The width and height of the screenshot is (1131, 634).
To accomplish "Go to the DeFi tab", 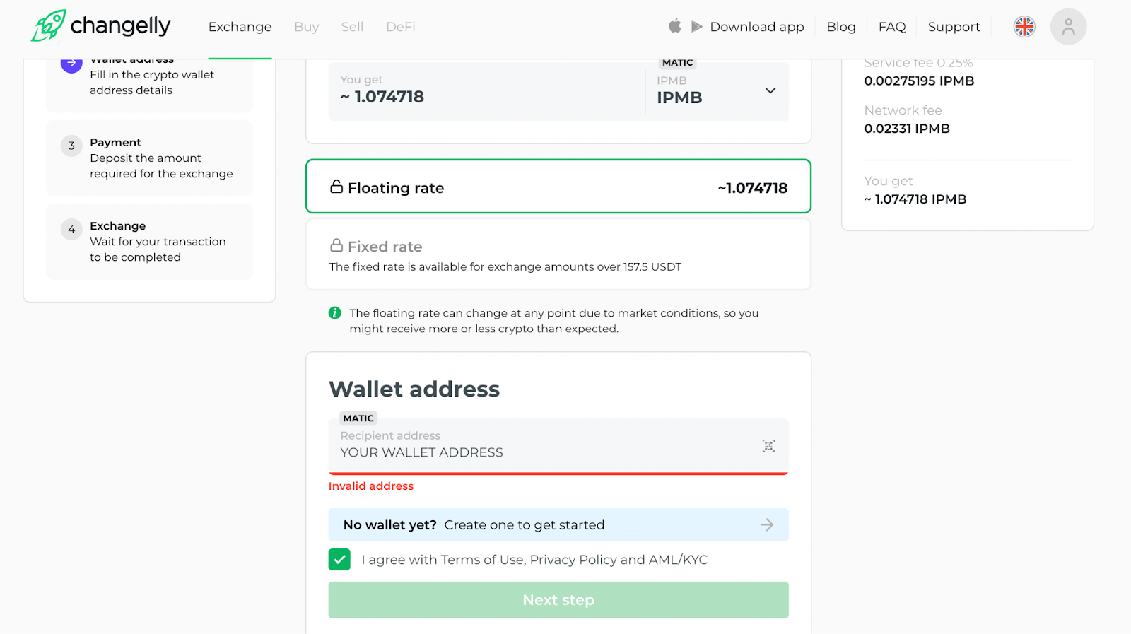I will point(400,27).
